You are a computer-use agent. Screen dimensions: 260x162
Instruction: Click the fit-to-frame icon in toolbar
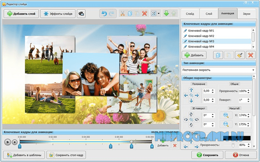click(x=154, y=14)
